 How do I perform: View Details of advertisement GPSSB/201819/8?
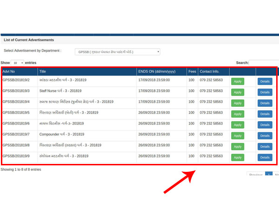[x=265, y=147]
